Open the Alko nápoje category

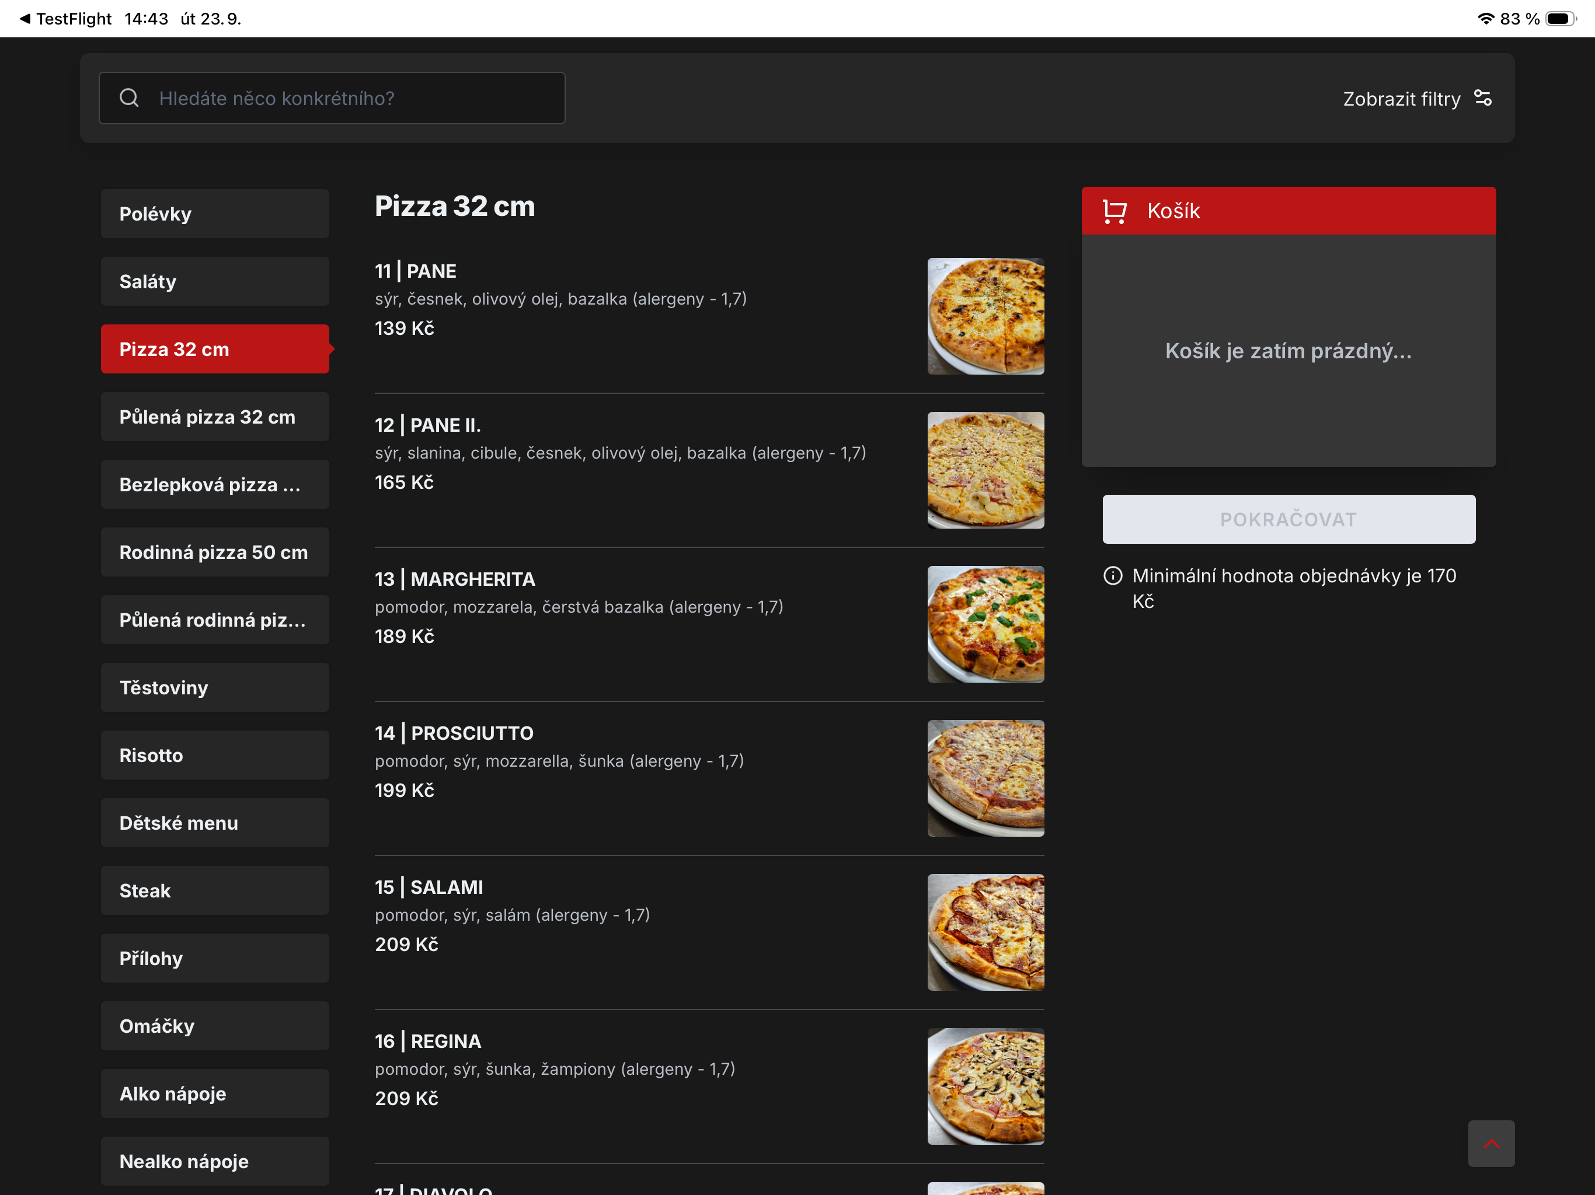click(215, 1095)
